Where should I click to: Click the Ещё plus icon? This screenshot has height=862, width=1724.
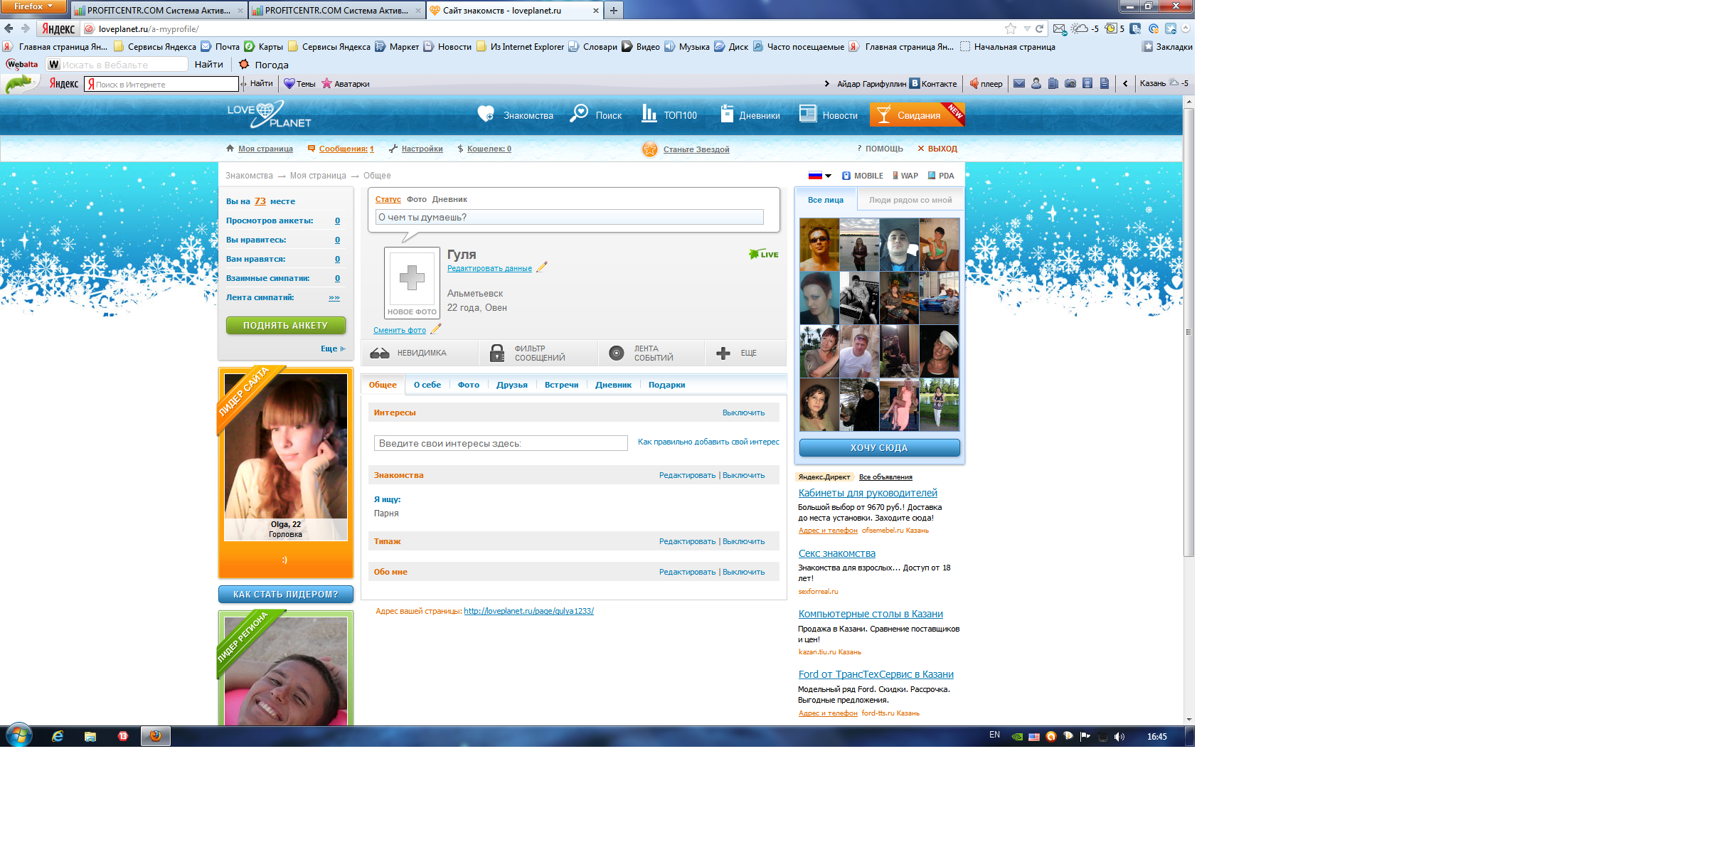[x=723, y=353]
